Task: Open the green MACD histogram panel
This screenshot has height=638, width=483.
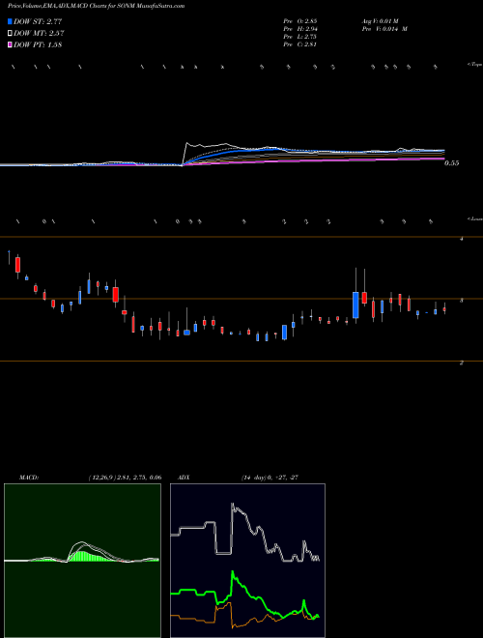Action: [82, 561]
